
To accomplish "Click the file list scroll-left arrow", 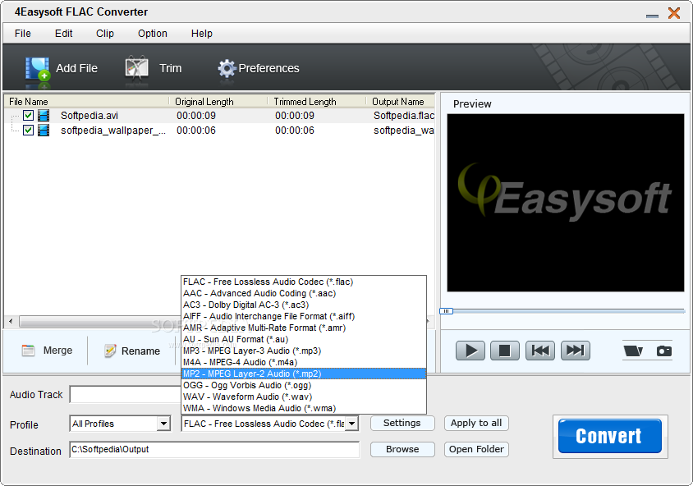I will tap(11, 321).
